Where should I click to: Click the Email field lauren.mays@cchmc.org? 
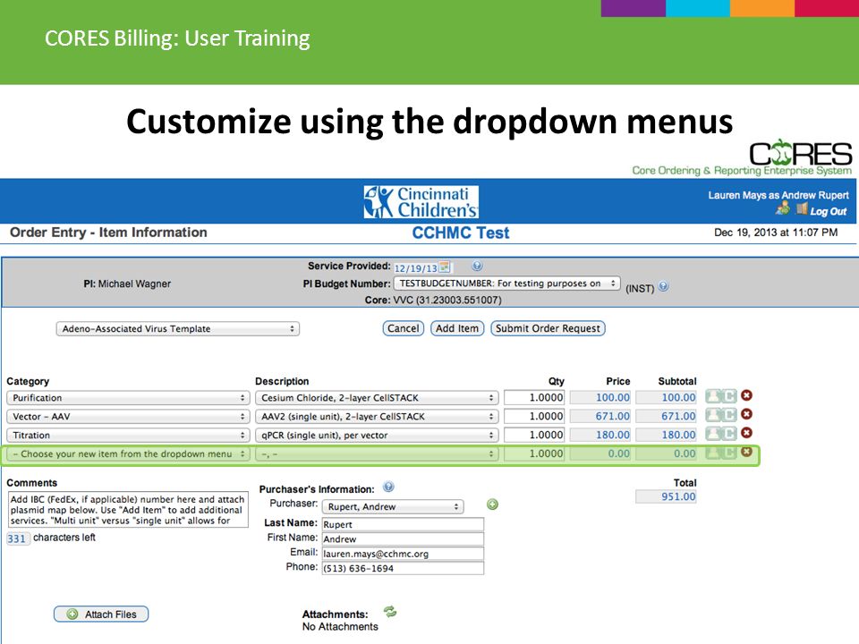(403, 554)
